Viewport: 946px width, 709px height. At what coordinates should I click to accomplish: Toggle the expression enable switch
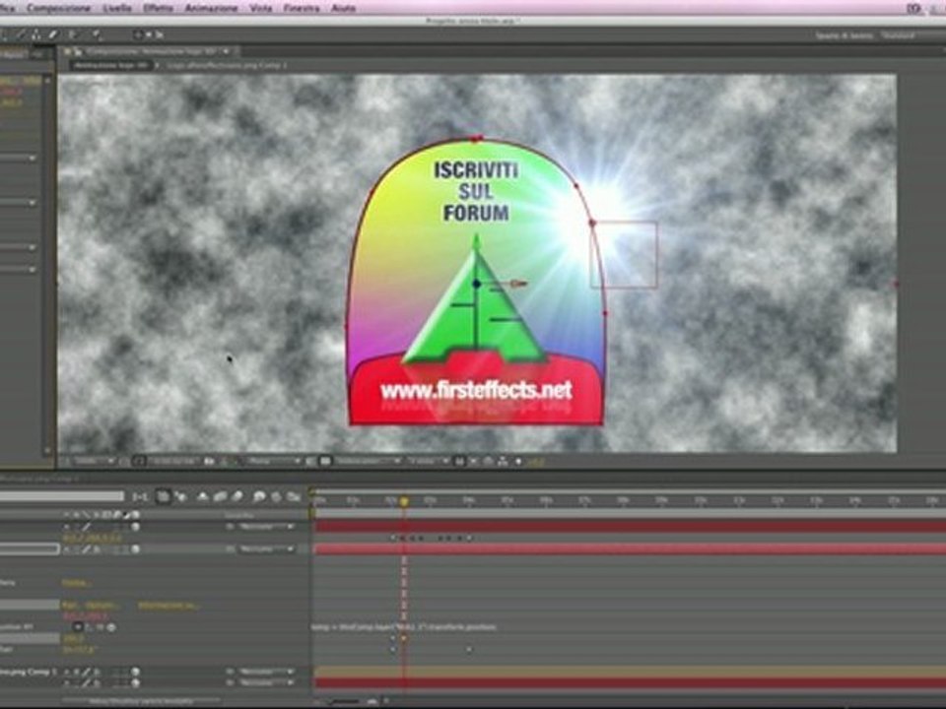pyautogui.click(x=78, y=627)
